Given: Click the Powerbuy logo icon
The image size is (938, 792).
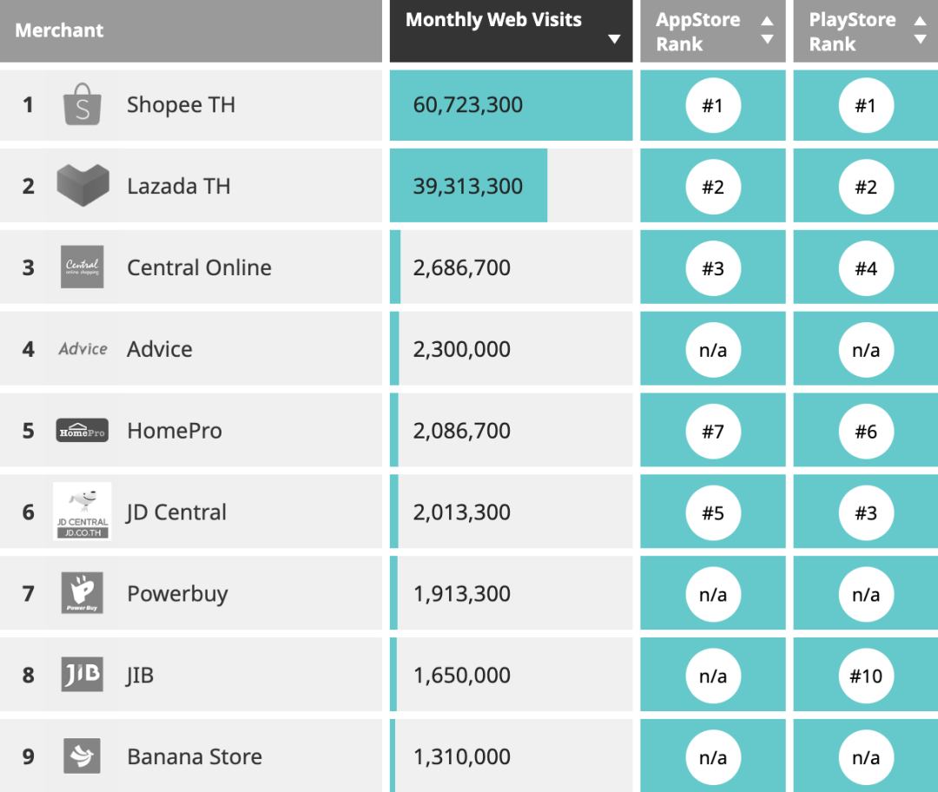Looking at the screenshot, I should 83,593.
